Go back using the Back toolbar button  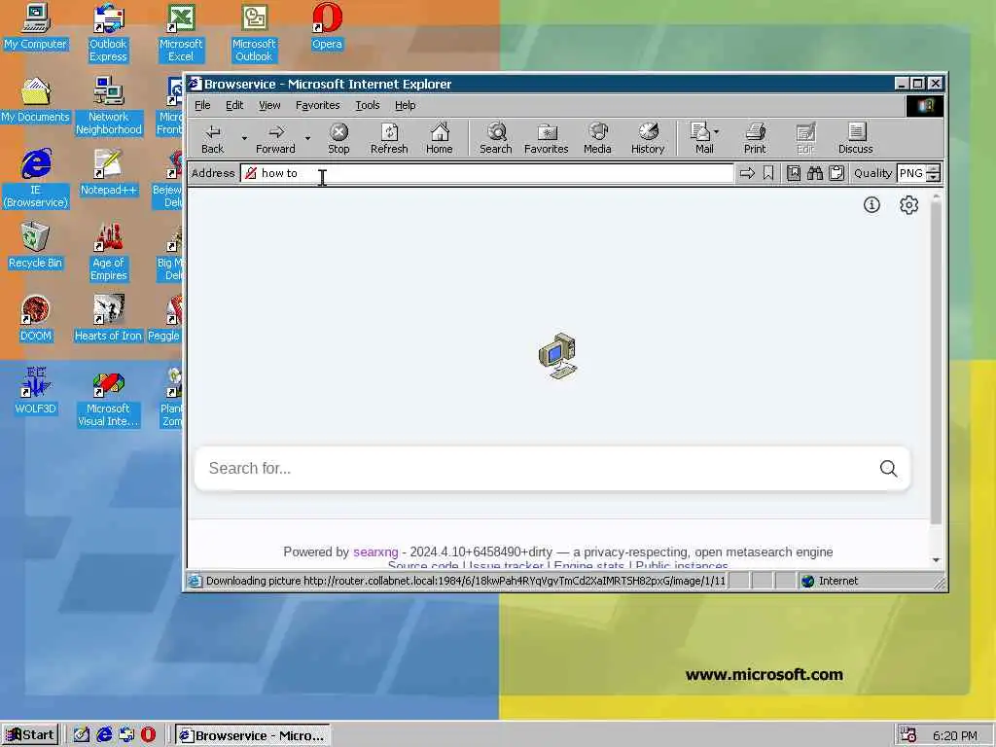pyautogui.click(x=212, y=138)
